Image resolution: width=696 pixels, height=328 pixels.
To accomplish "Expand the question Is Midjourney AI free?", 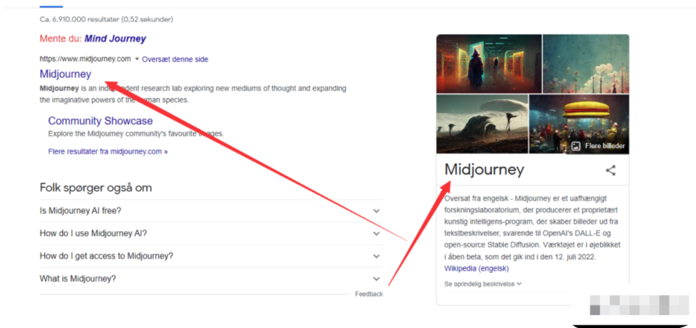I will coord(211,211).
